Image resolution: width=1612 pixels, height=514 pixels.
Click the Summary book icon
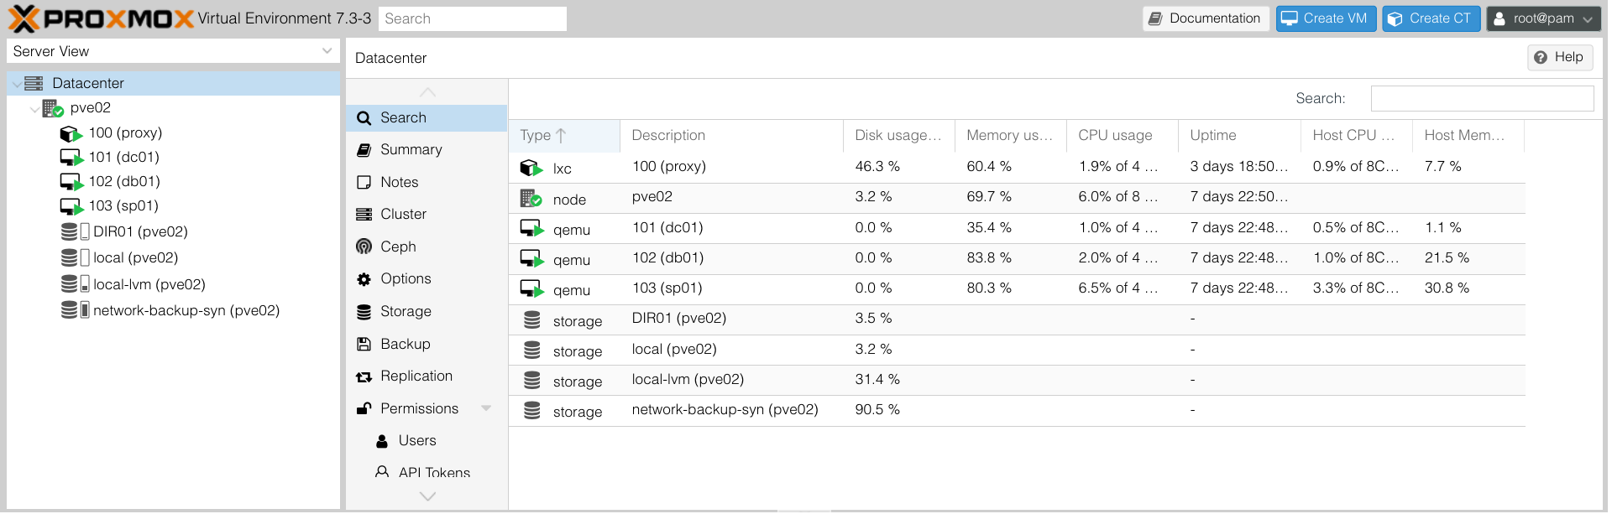(364, 150)
